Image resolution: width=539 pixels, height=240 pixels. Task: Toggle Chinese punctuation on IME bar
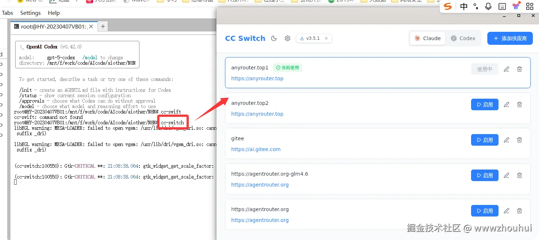476,6
